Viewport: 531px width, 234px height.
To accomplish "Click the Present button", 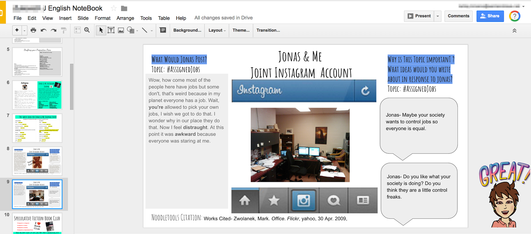I will point(419,16).
